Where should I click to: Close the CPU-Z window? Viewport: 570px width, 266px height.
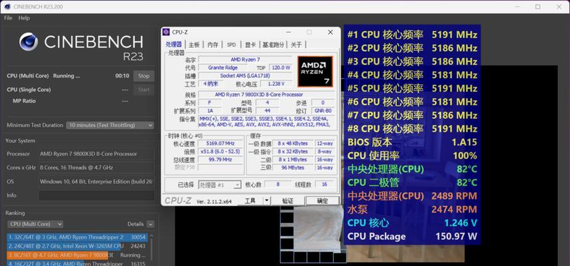click(330, 33)
